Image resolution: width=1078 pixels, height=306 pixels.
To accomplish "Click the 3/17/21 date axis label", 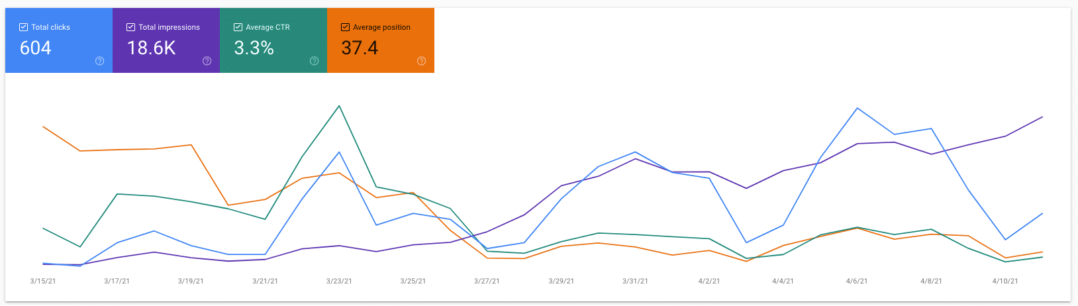I will [x=117, y=281].
